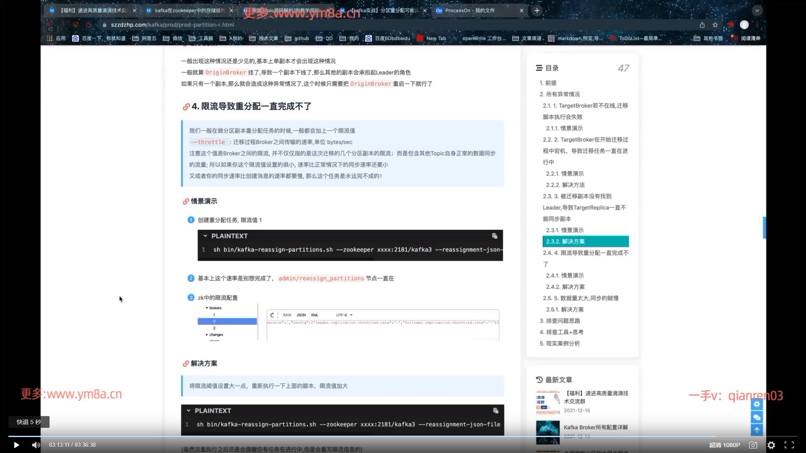Bookmark page with star icon
Screen dimensions: 806x453
point(715,25)
